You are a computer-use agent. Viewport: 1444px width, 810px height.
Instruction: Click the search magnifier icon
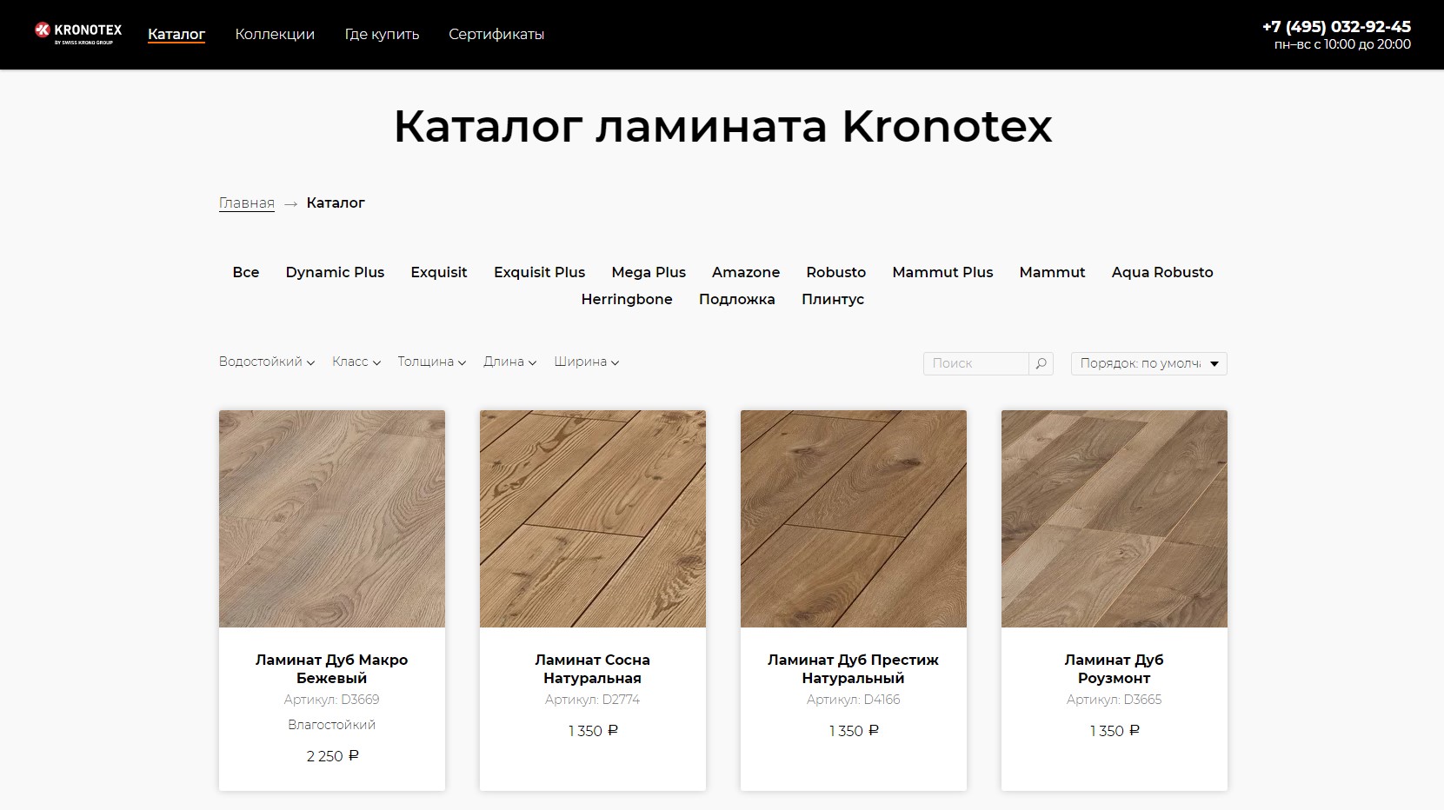(x=1041, y=363)
